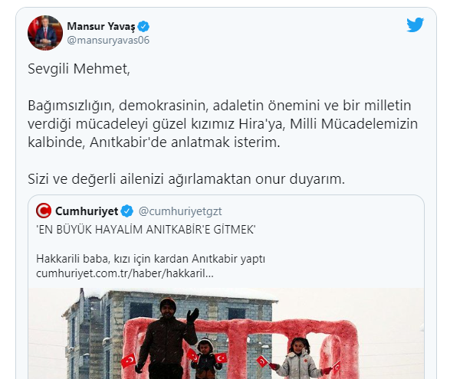Click the girl in white coat holding flags
This screenshot has height=379, width=460.
pos(297,359)
